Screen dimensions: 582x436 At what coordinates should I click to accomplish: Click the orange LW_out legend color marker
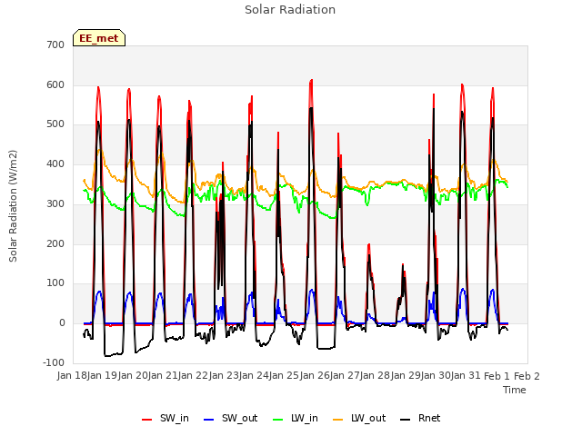337,420
